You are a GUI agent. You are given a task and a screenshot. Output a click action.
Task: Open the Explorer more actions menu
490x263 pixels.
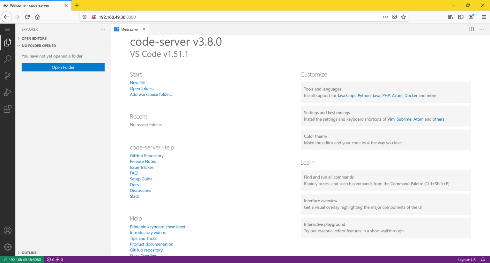tap(102, 29)
